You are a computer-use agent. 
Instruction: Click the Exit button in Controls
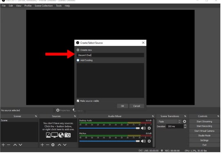204,145
